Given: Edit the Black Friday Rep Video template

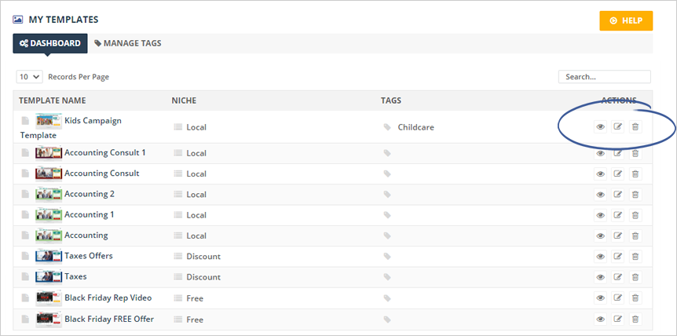Looking at the screenshot, I should click(x=618, y=298).
